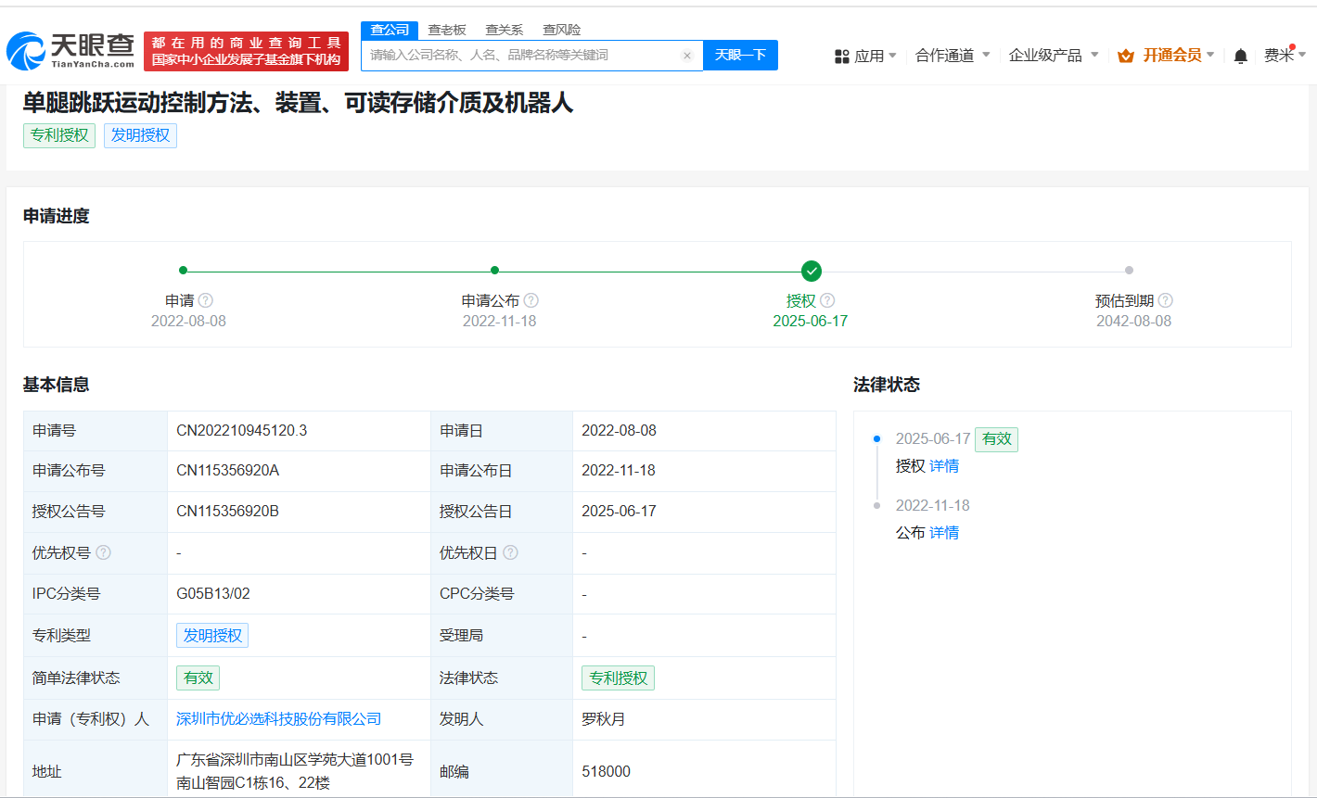The image size is (1317, 798).
Task: Click the green 授权 checkmark milestone
Action: point(812,271)
